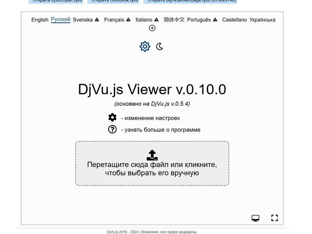Viewport: 312px width, 234px height.
Task: Click warning icon next to Português
Action: pos(215,20)
